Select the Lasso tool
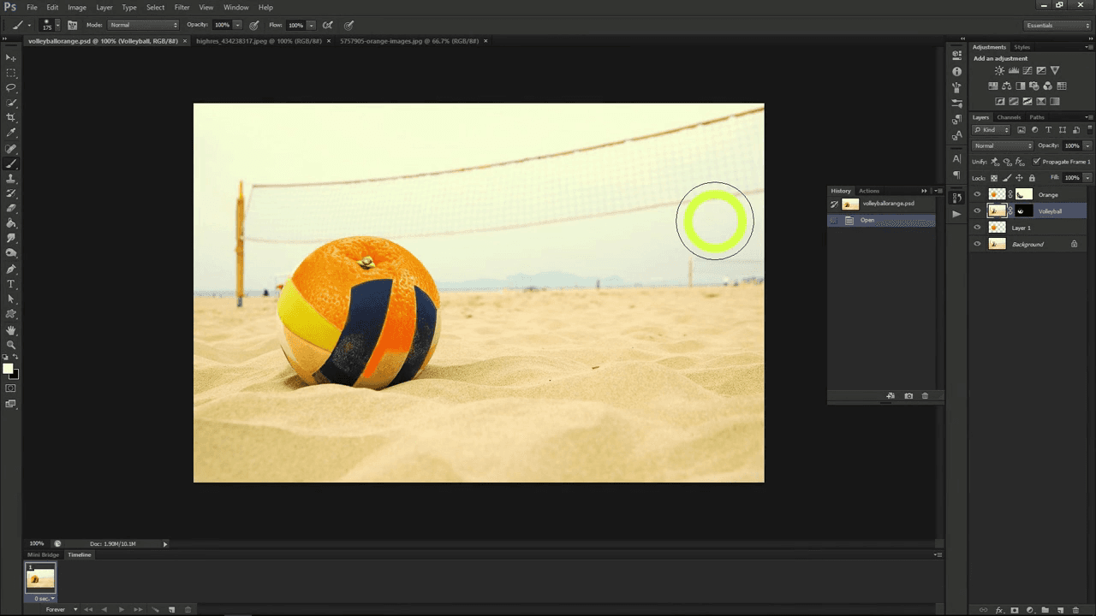 pos(11,87)
